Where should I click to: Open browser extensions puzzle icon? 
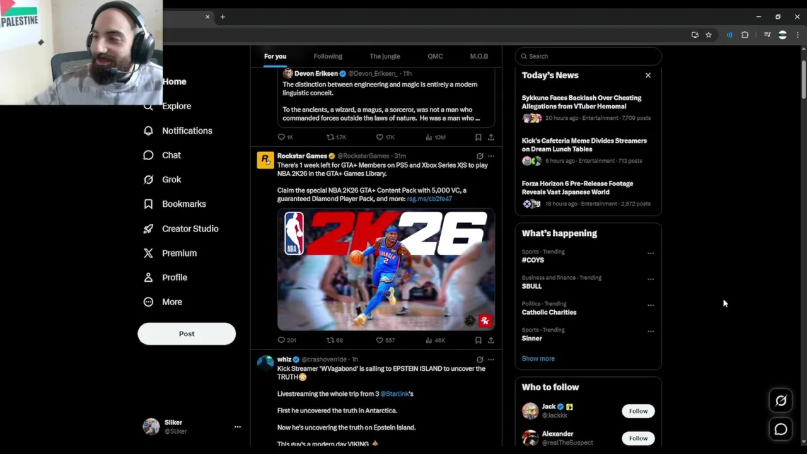coord(745,35)
